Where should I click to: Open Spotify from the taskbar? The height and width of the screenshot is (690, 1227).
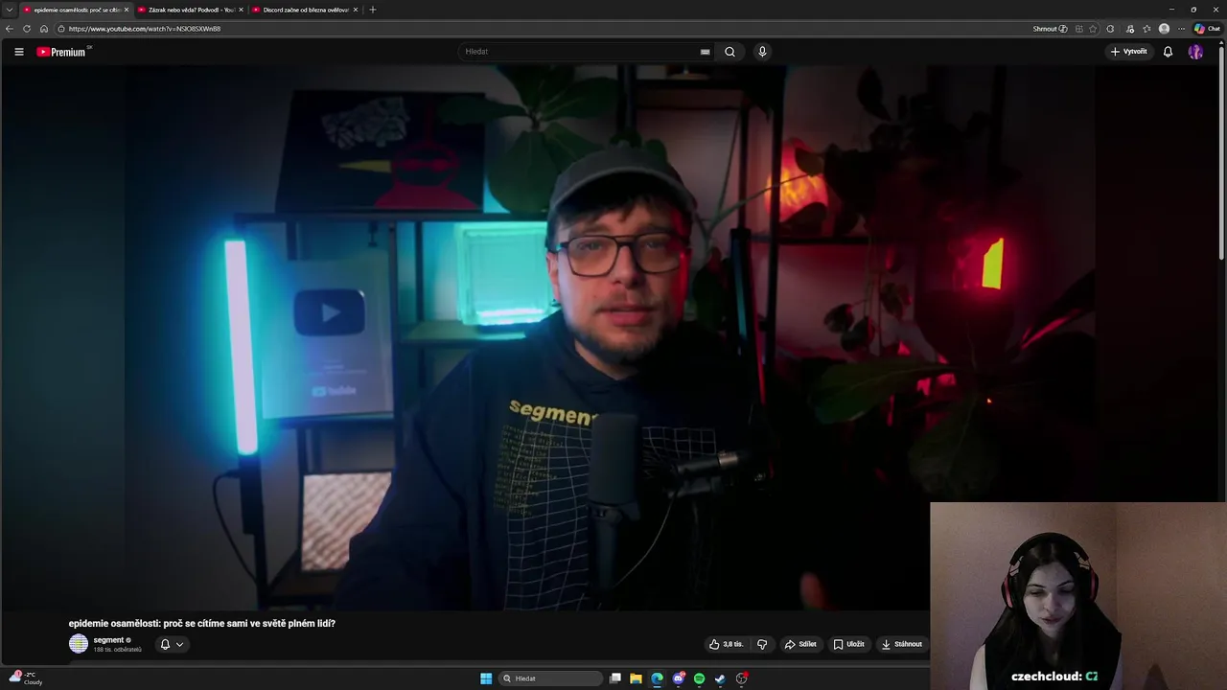click(x=699, y=678)
